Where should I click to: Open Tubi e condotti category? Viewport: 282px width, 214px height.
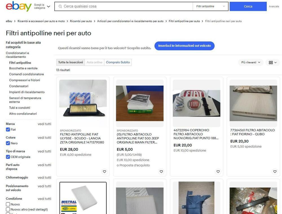pyautogui.click(x=20, y=108)
